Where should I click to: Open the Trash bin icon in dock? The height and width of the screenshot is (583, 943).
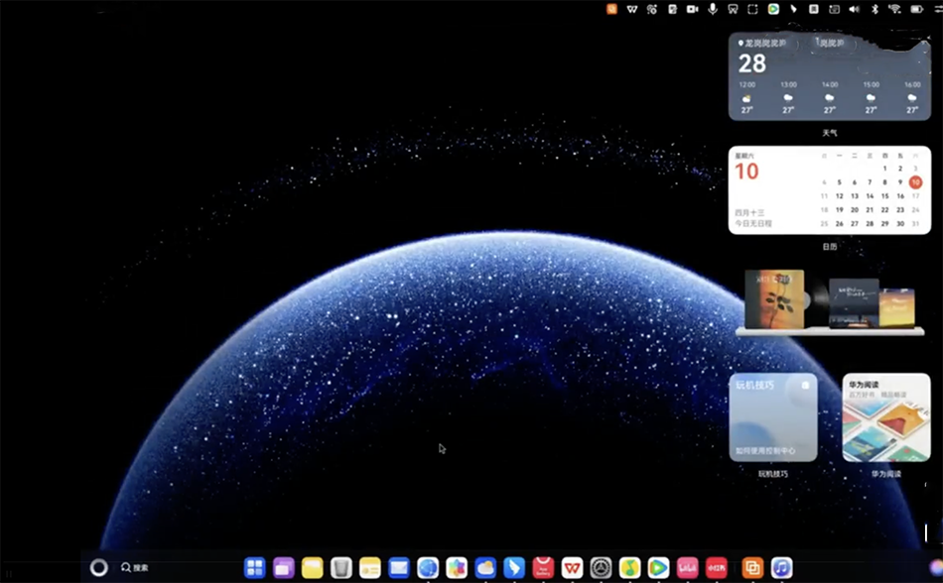[341, 567]
